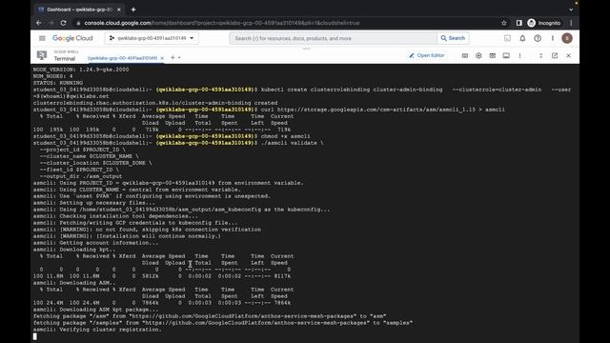Reload the page
The width and height of the screenshot is (610, 343).
64,23
